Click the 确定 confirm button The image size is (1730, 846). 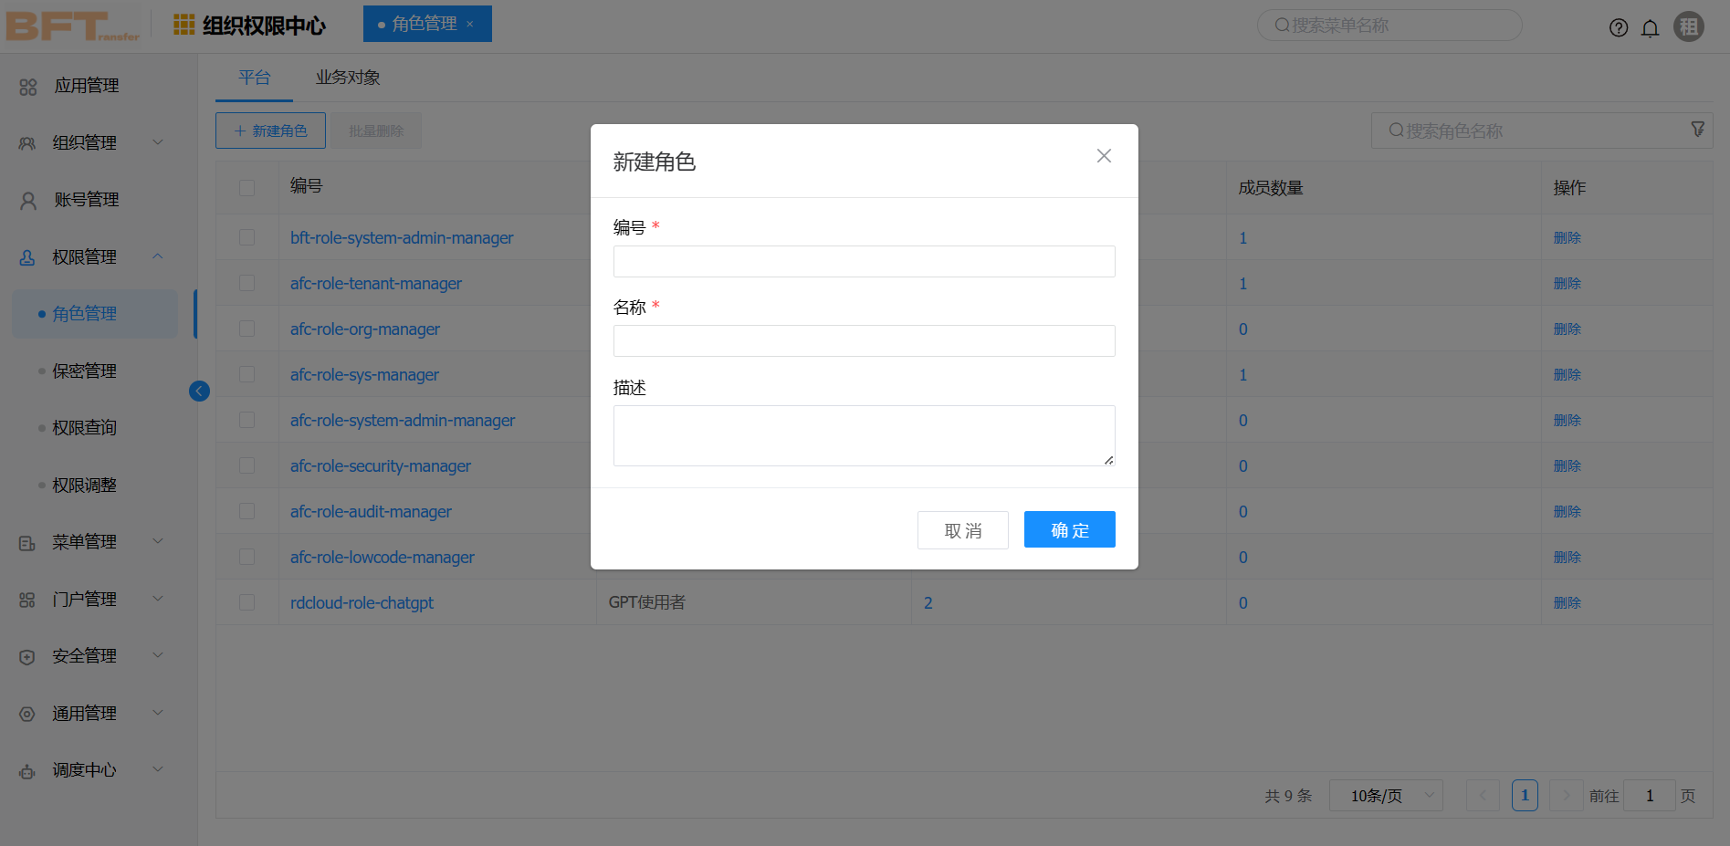(x=1069, y=529)
